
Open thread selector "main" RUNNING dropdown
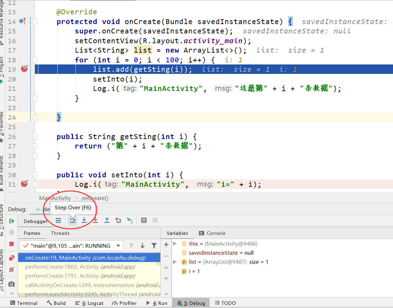click(x=71, y=246)
